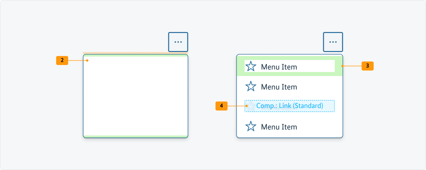This screenshot has height=170, width=426.
Task: Click the star icon of the second Menu Item
Action: click(x=251, y=87)
